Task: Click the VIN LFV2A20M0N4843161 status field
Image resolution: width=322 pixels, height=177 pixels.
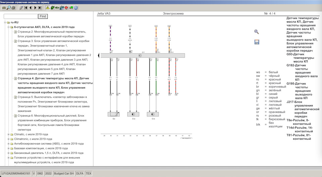Action: tap(16, 174)
